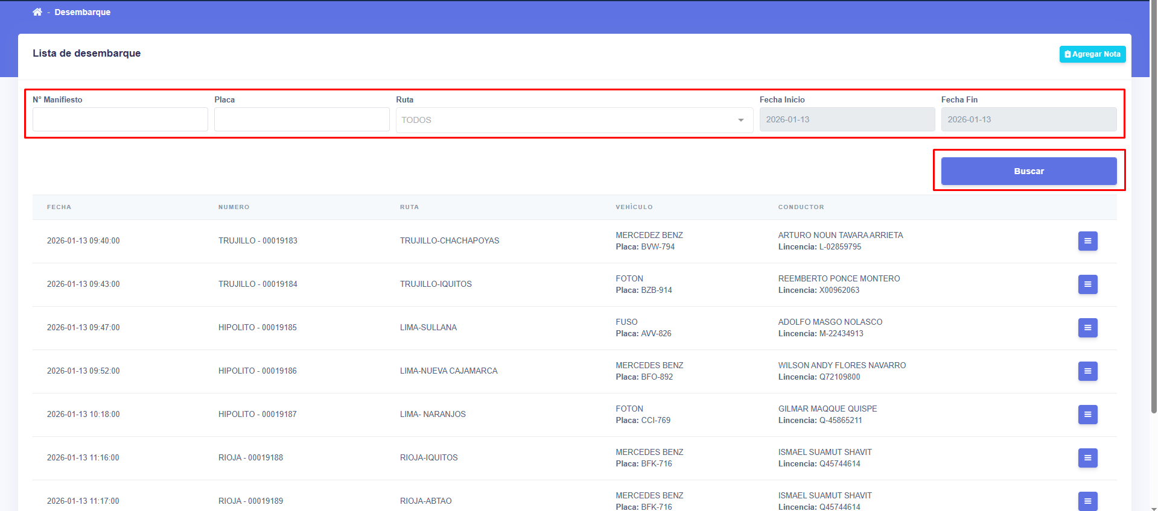Screen dimensions: 1158x511
Task: Expand the Ruta dropdown showing TODOS
Action: click(567, 120)
